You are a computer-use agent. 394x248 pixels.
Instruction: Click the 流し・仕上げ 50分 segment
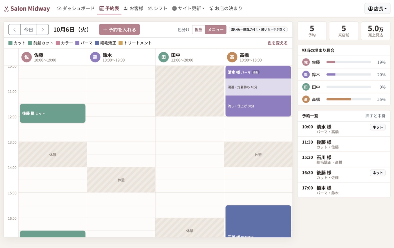[258, 106]
